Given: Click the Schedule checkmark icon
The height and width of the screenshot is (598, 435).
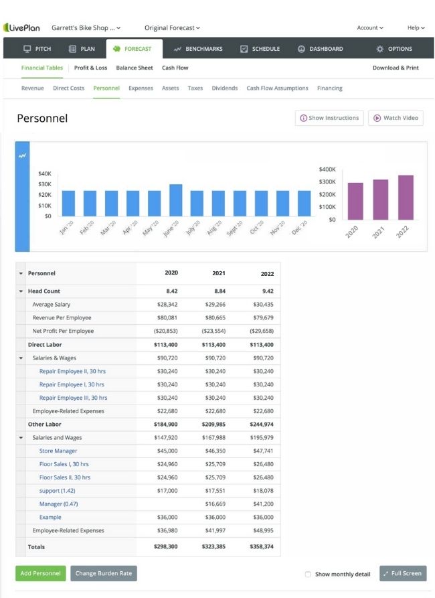Looking at the screenshot, I should point(244,49).
